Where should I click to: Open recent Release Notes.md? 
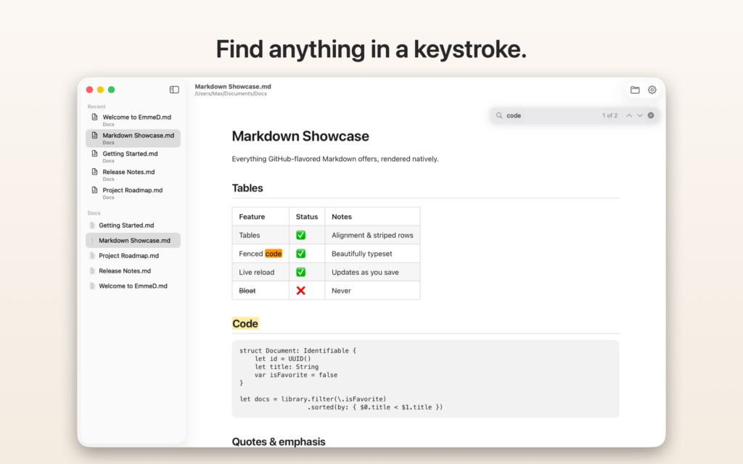click(x=134, y=175)
